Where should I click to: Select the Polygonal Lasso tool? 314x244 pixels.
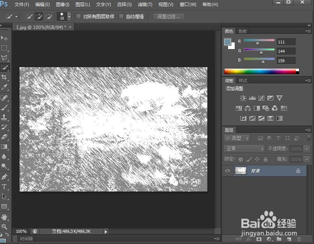pos(4,58)
